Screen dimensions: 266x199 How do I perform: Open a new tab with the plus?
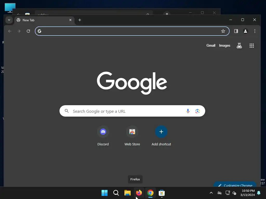pos(79,20)
